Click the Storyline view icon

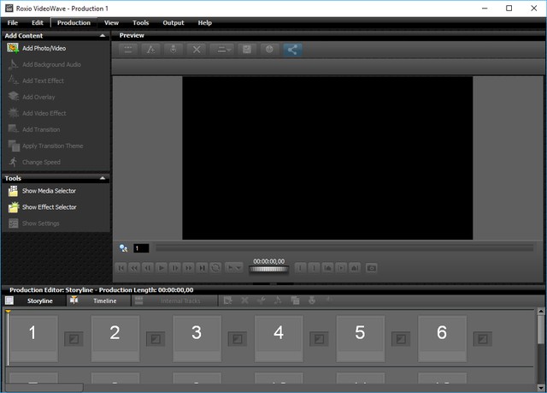click(x=9, y=301)
